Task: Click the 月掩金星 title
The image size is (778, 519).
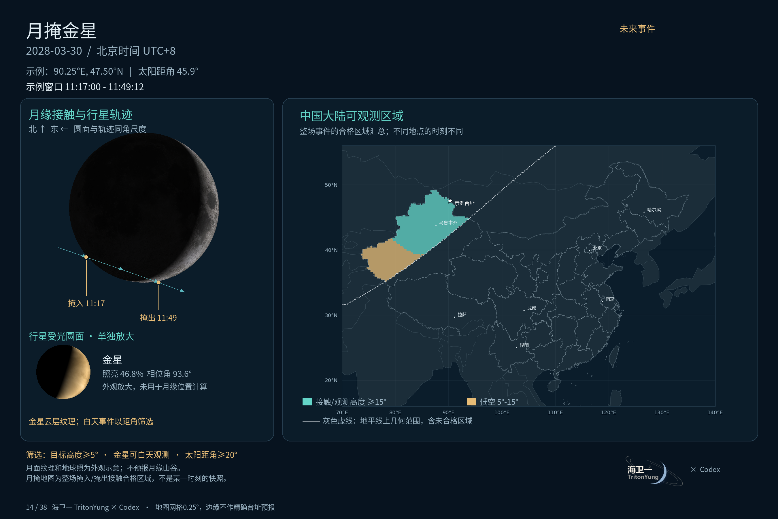Action: pyautogui.click(x=61, y=31)
